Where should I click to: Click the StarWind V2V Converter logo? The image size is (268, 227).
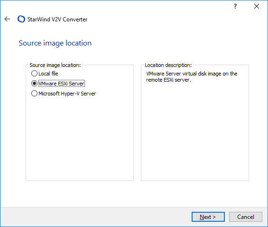(21, 19)
